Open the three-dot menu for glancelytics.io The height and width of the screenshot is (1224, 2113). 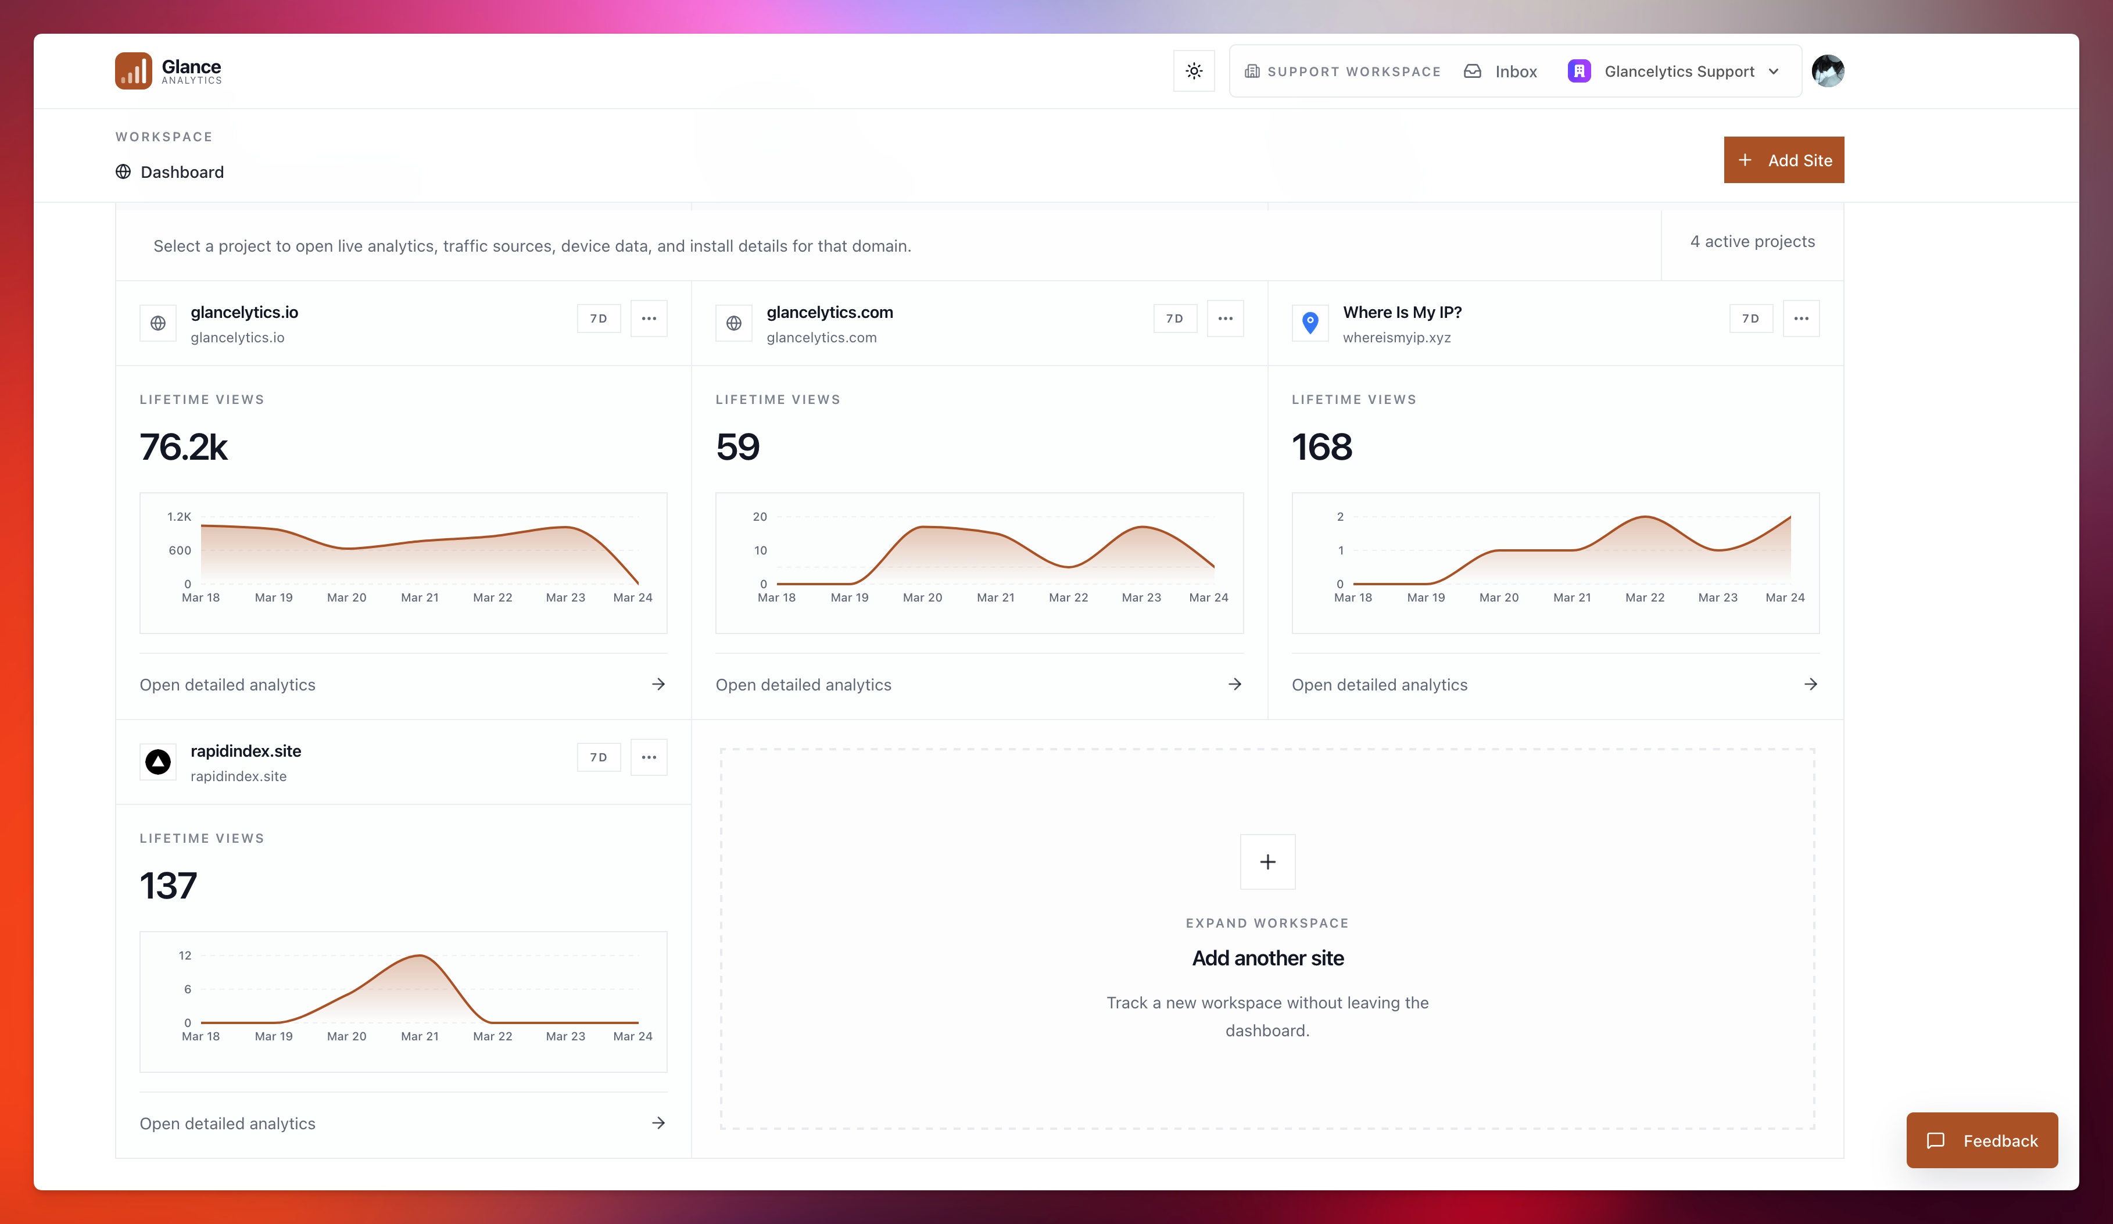click(648, 318)
